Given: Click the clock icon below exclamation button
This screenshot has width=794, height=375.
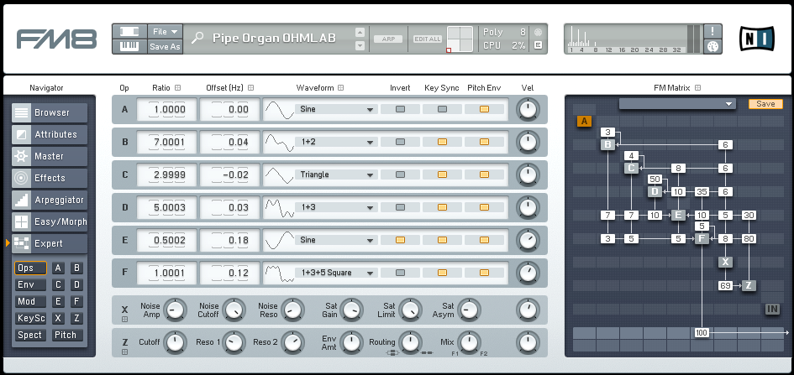Looking at the screenshot, I should click(713, 46).
